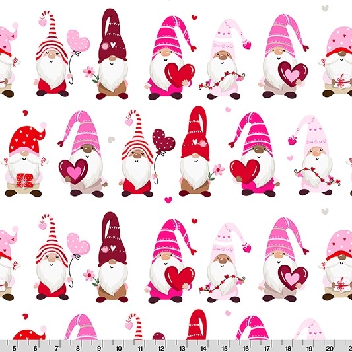Screen dimensions: 352x352
Task: Point at ruler number 8
Action: click(78, 348)
